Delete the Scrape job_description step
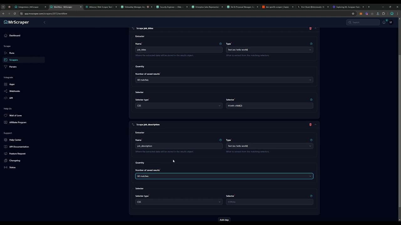This screenshot has height=225, width=401. (x=310, y=125)
